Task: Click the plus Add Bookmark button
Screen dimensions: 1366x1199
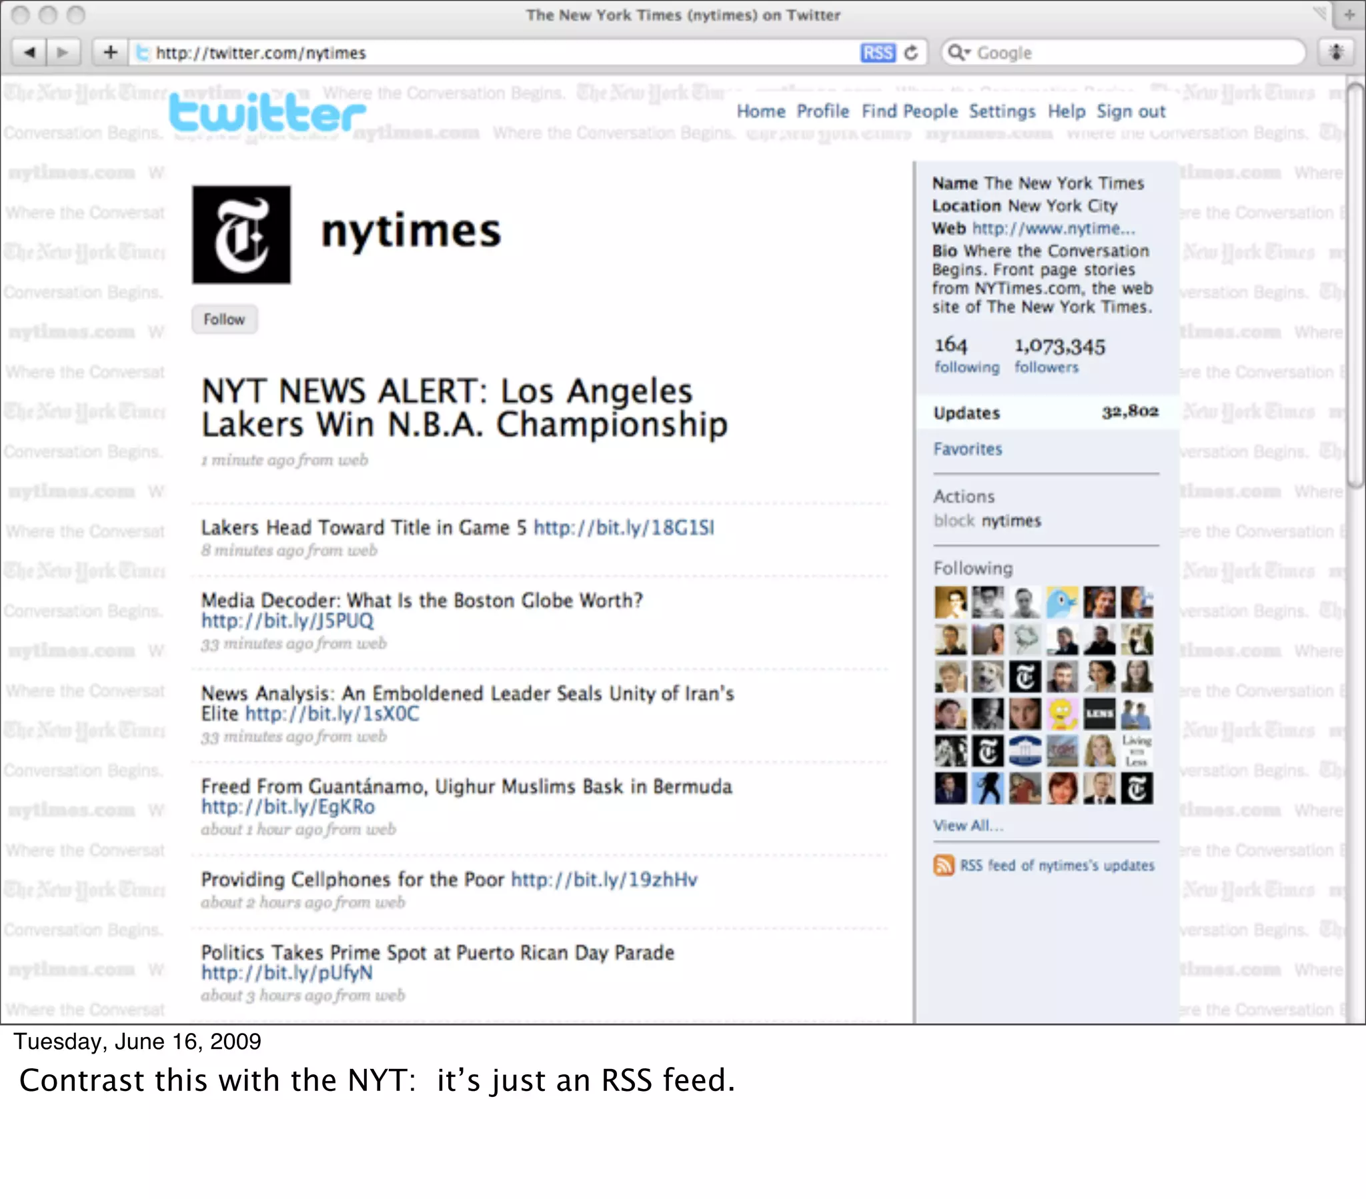Action: click(x=110, y=52)
